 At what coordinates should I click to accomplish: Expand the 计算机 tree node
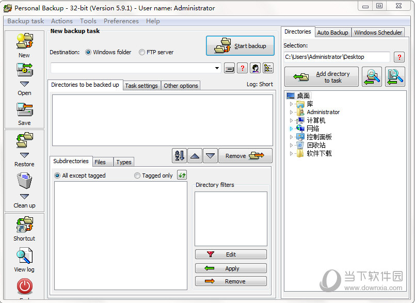tap(291, 120)
